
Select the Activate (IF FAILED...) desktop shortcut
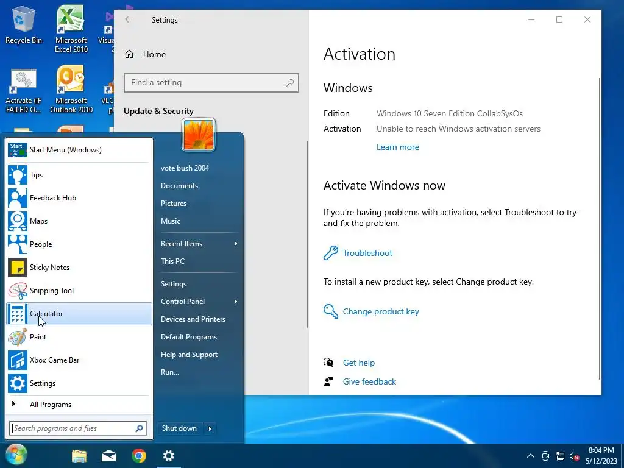(x=24, y=91)
